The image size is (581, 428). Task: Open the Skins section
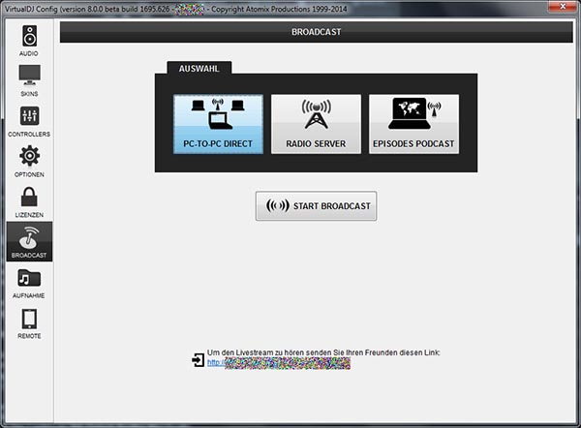29,80
